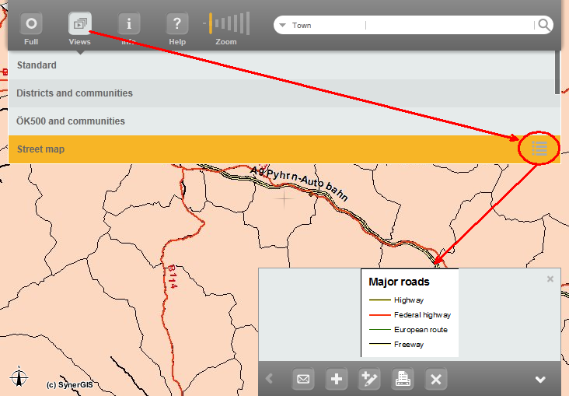Image resolution: width=569 pixels, height=396 pixels.
Task: Click the plus add icon
Action: pyautogui.click(x=337, y=379)
